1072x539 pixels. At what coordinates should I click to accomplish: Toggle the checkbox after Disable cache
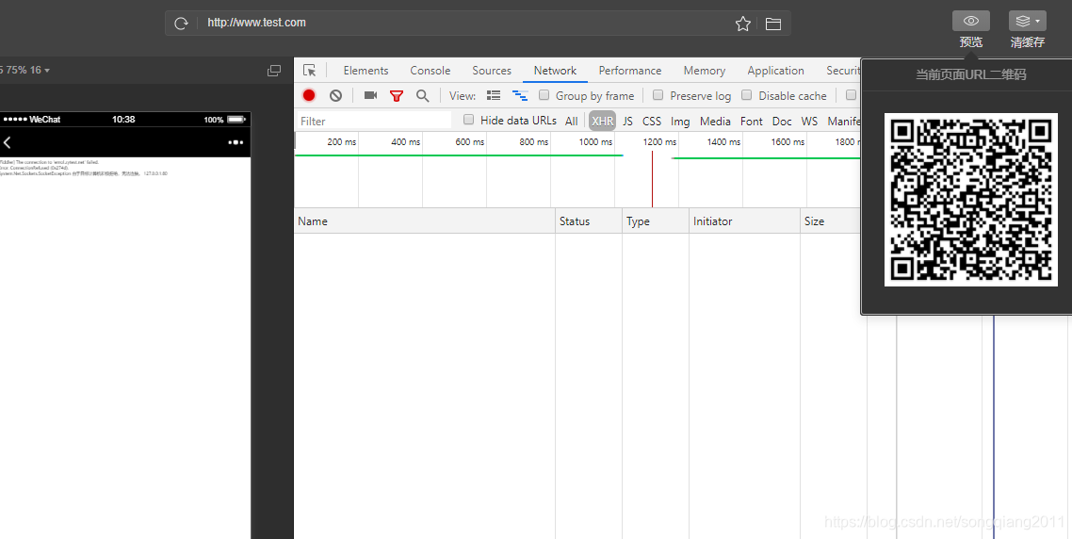[852, 95]
